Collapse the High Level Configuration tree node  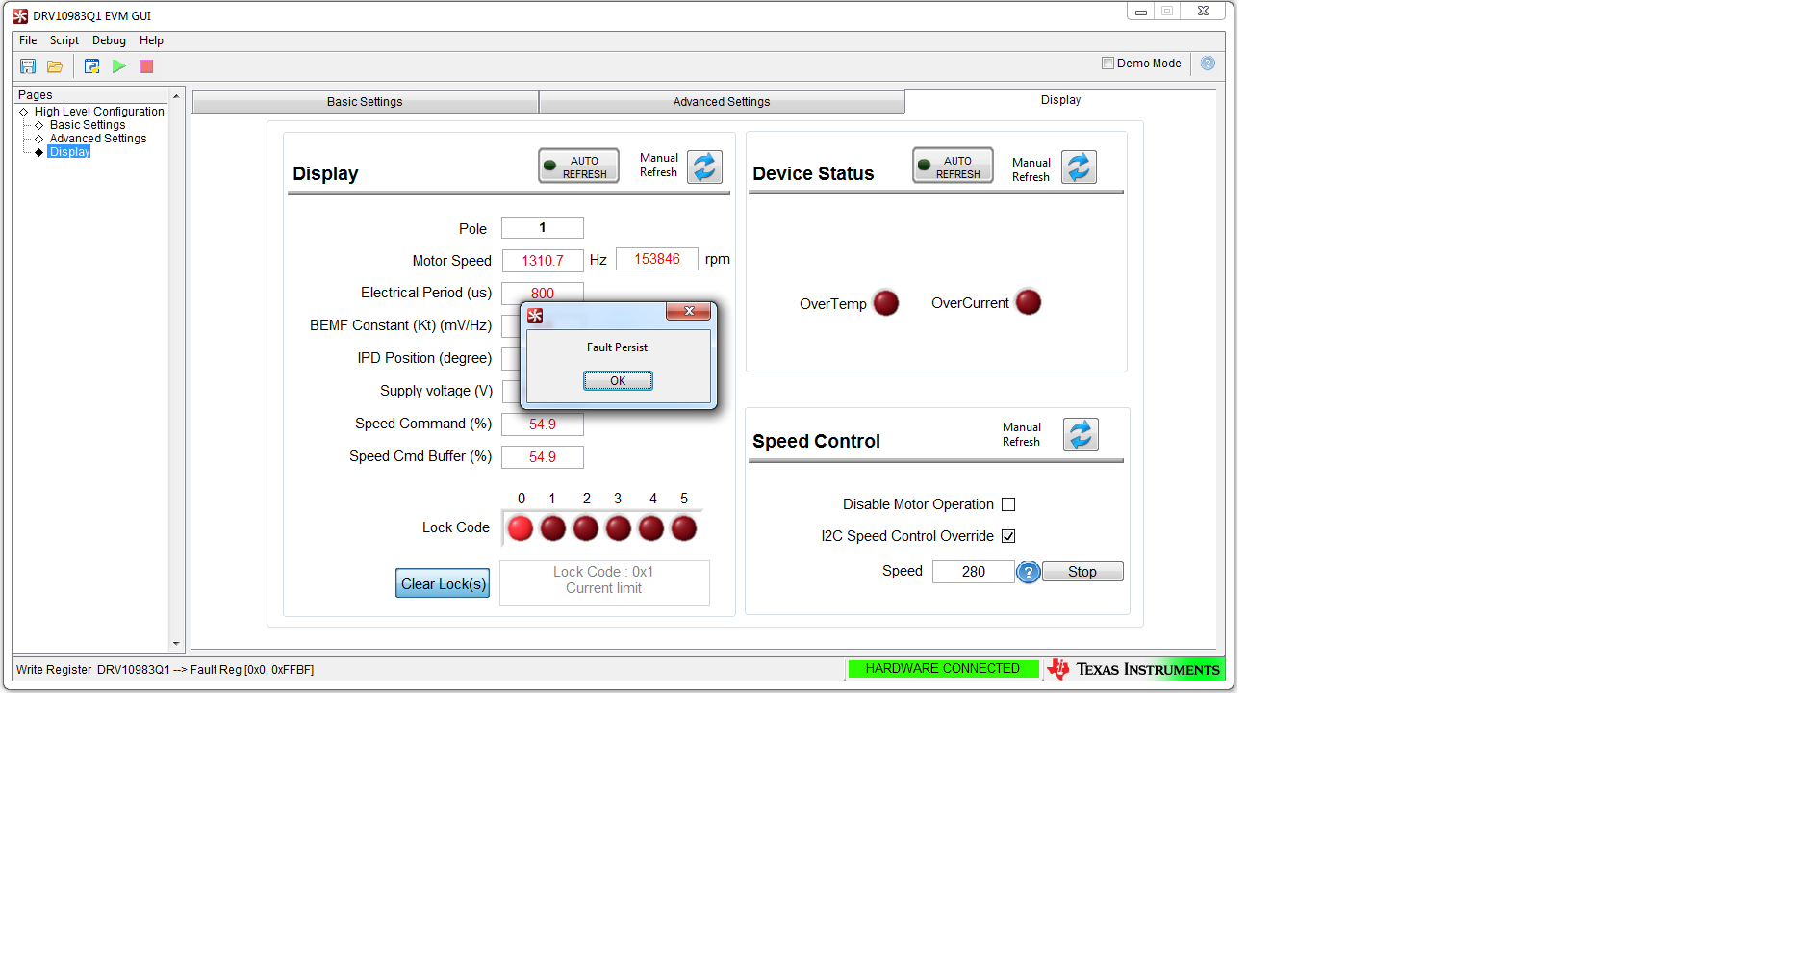tap(24, 113)
